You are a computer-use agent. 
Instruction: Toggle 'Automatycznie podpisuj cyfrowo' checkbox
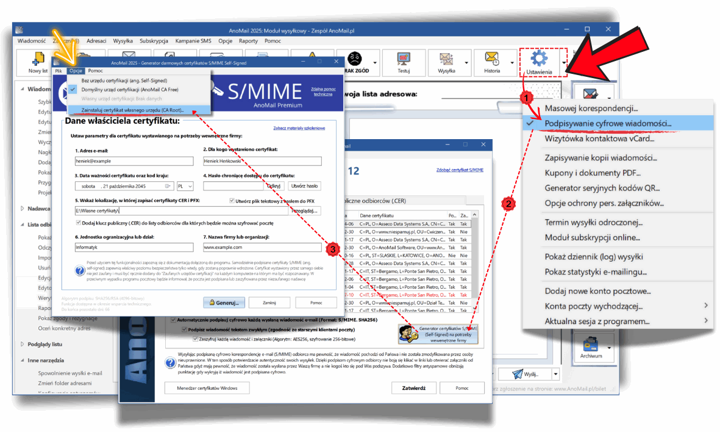pos(174,320)
